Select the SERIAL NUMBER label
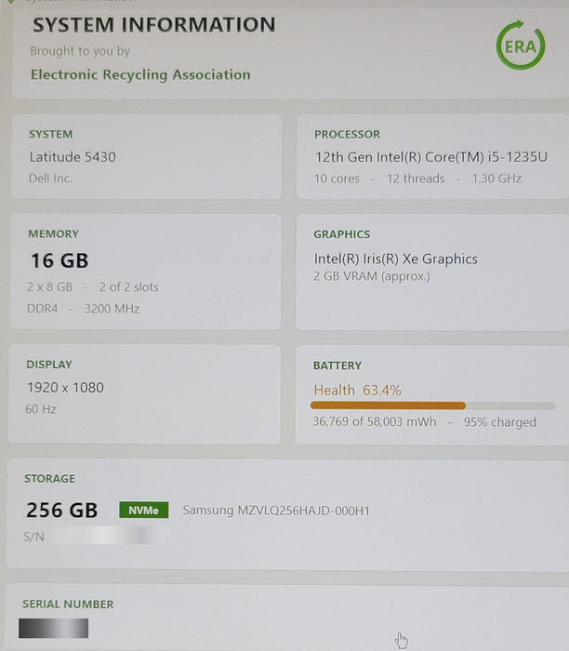Viewport: 569px width, 651px height. (68, 604)
